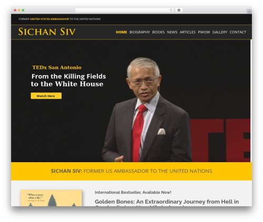Open the NEWS menu item
This screenshot has width=263, height=222.
click(172, 32)
